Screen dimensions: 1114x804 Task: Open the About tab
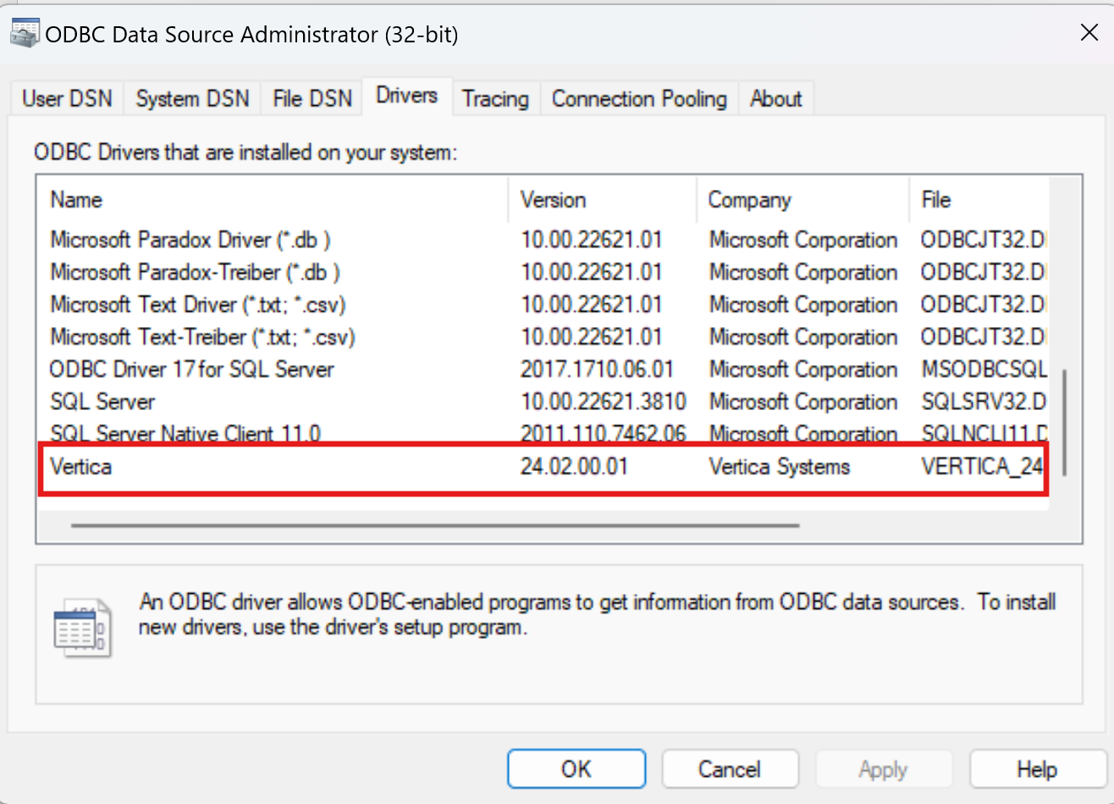[775, 98]
